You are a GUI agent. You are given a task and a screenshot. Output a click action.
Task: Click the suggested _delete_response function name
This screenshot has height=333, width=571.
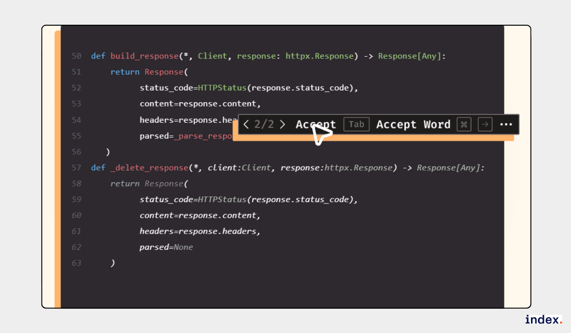click(x=149, y=167)
